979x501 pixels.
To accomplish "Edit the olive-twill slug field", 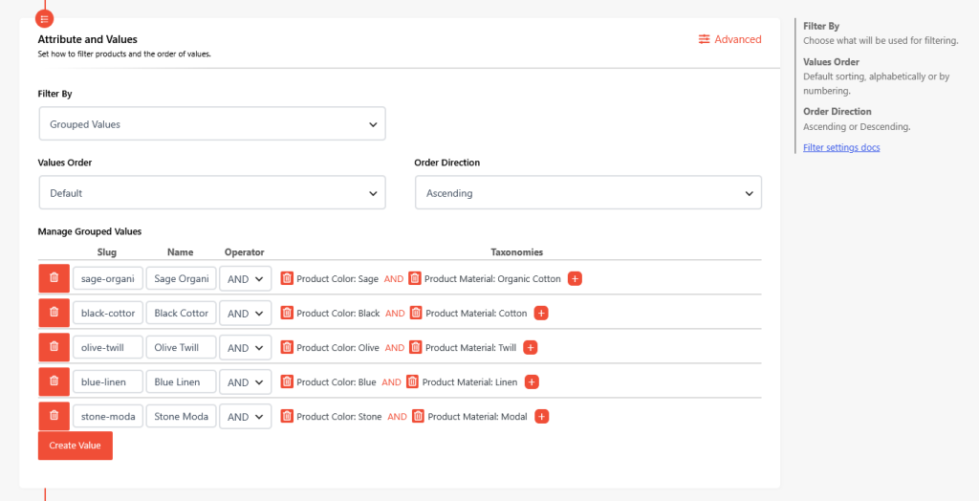I will (x=108, y=347).
